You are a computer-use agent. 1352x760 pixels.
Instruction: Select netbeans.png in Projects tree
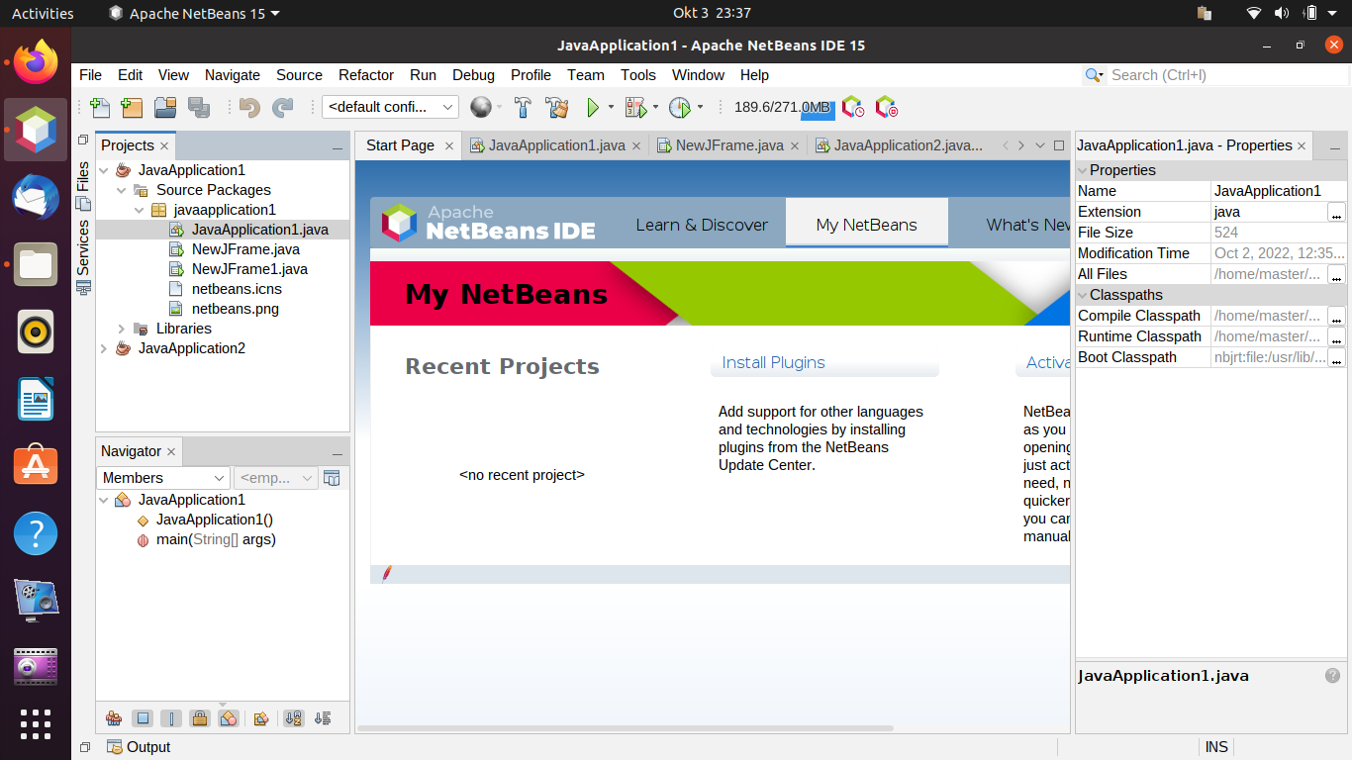point(235,309)
